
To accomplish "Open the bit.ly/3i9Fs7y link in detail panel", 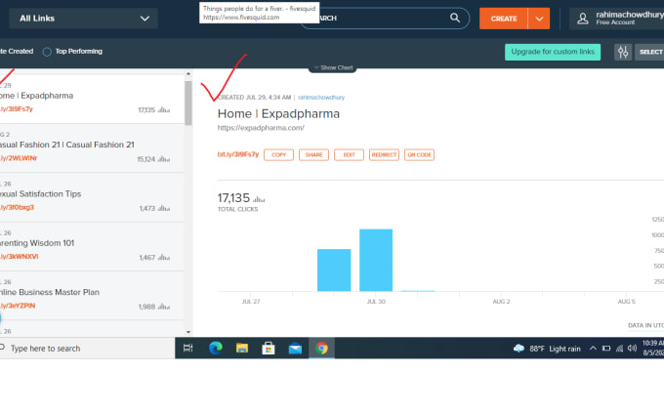I will pyautogui.click(x=238, y=154).
